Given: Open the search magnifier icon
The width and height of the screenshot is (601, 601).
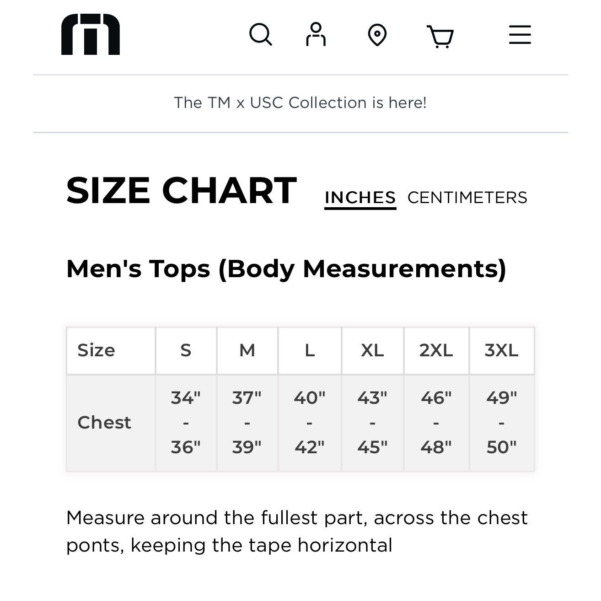Looking at the screenshot, I should pos(261,35).
